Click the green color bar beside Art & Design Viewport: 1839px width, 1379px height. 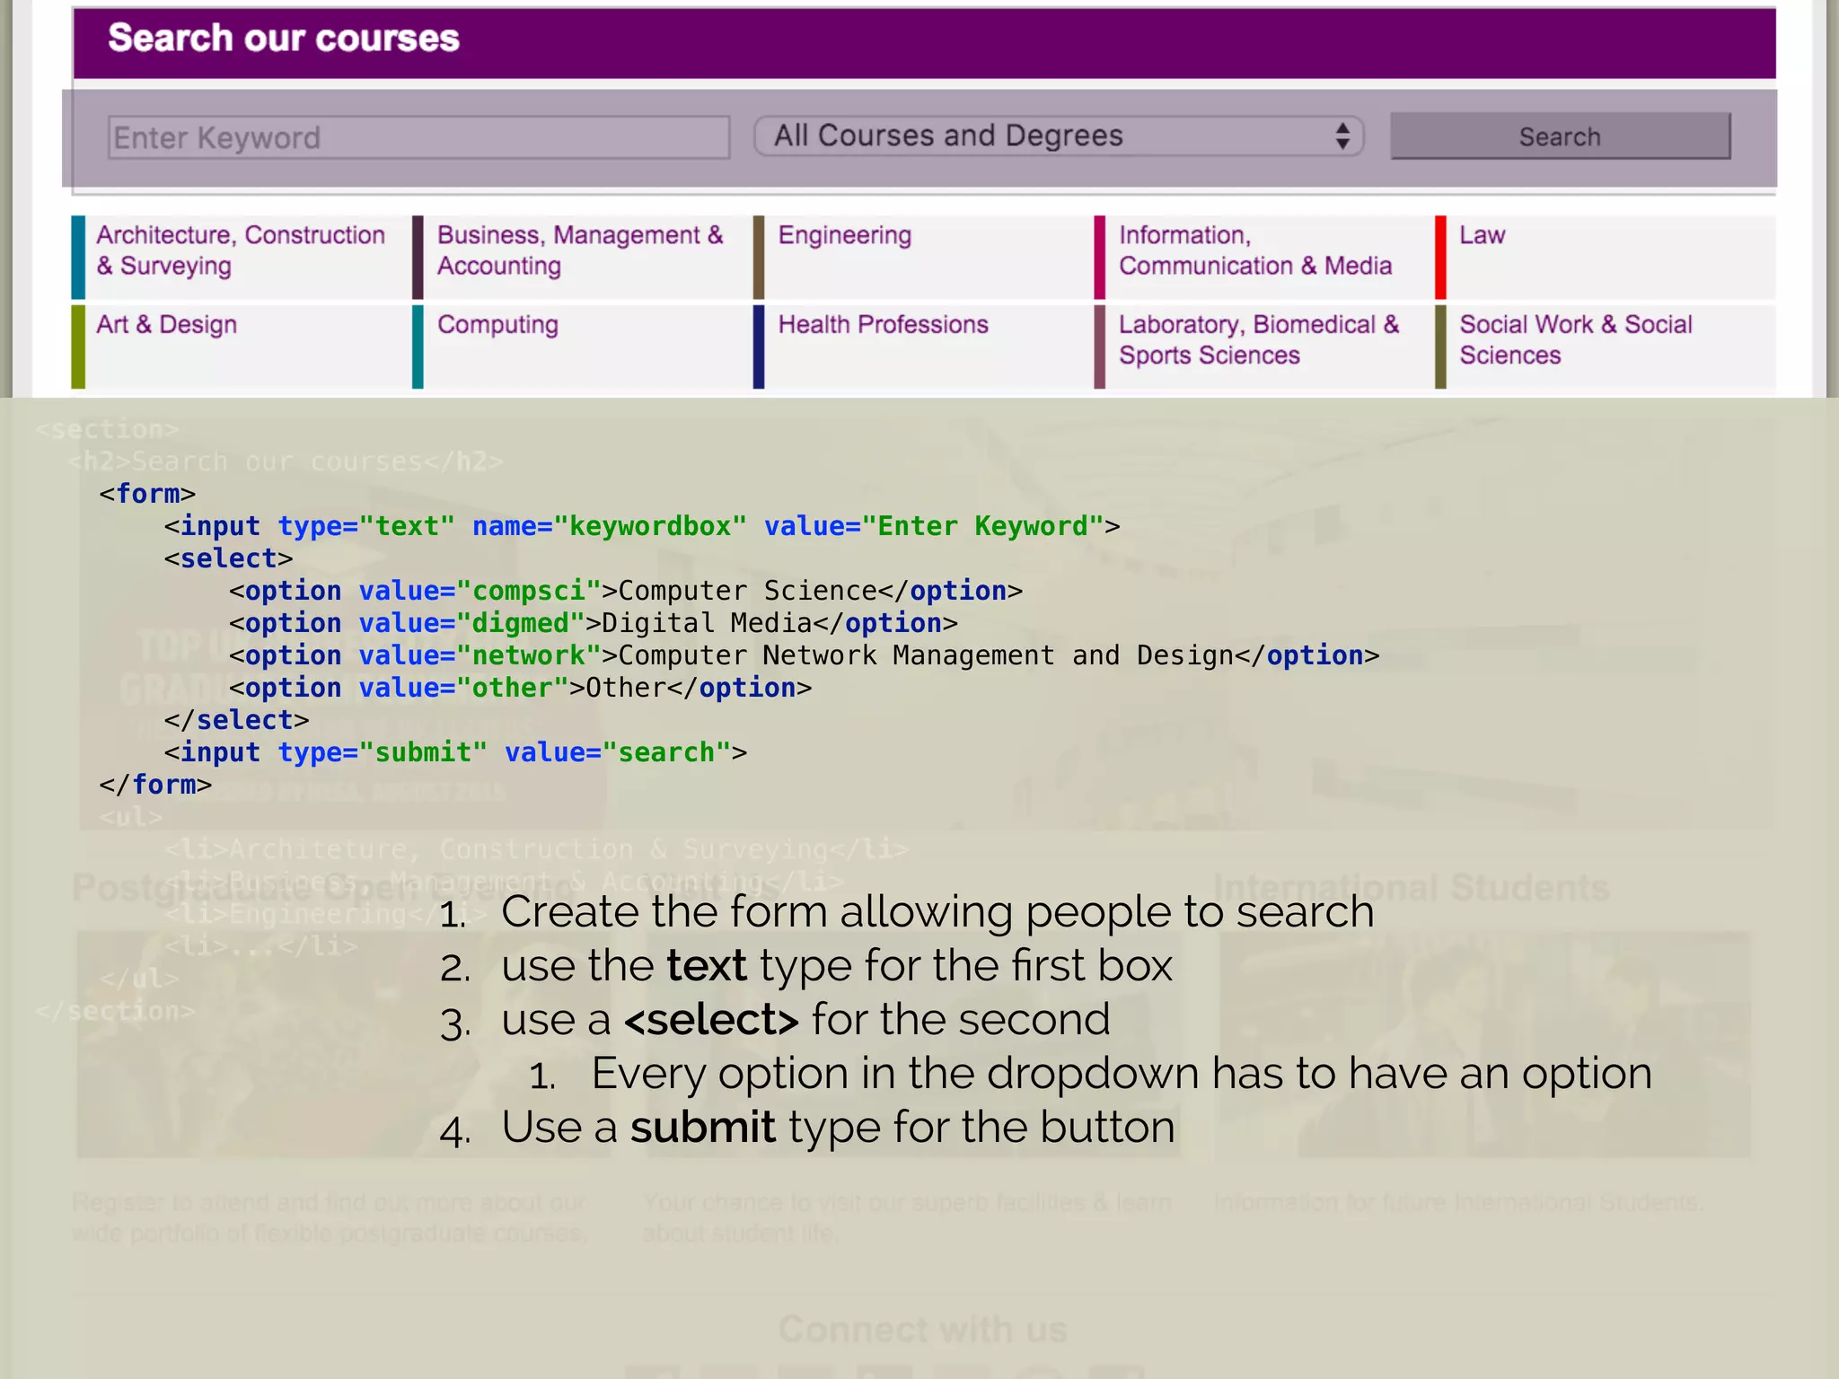click(78, 347)
